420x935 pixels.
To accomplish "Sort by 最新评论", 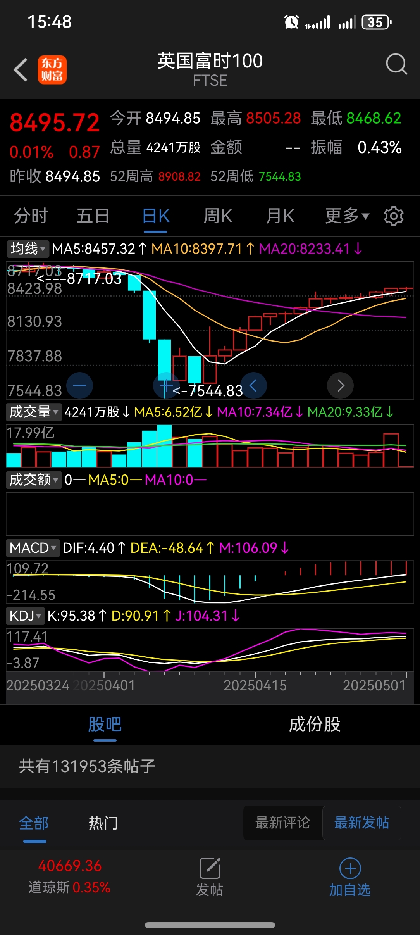I will 283,822.
